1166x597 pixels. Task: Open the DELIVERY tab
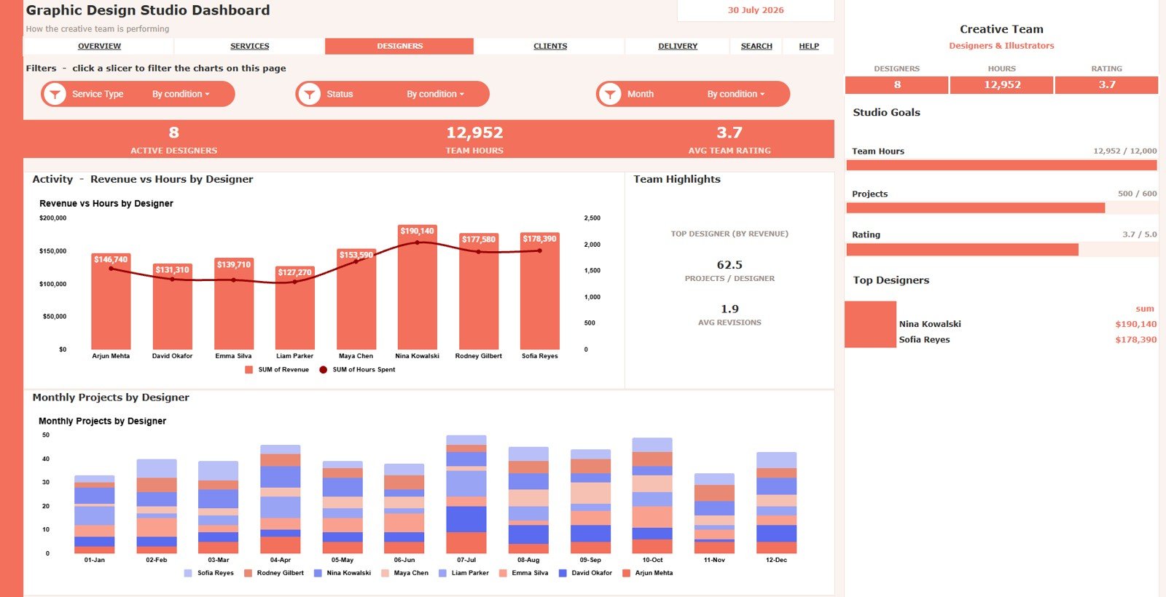tap(678, 46)
